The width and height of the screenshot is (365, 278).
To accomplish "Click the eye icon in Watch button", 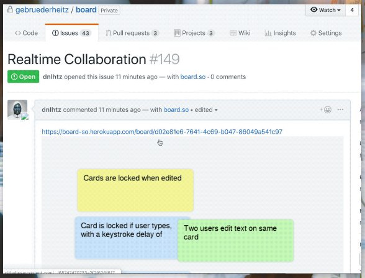I will [x=314, y=9].
